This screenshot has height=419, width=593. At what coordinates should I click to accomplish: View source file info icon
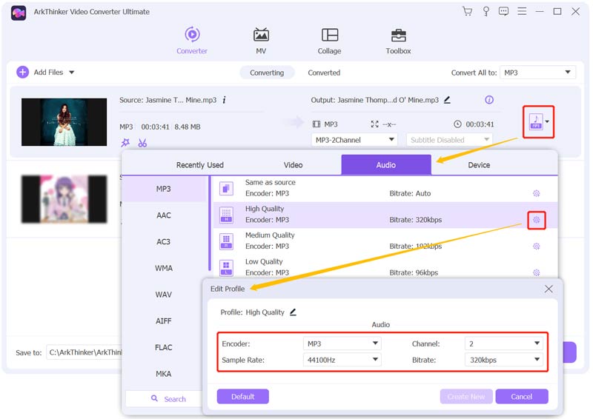[225, 100]
